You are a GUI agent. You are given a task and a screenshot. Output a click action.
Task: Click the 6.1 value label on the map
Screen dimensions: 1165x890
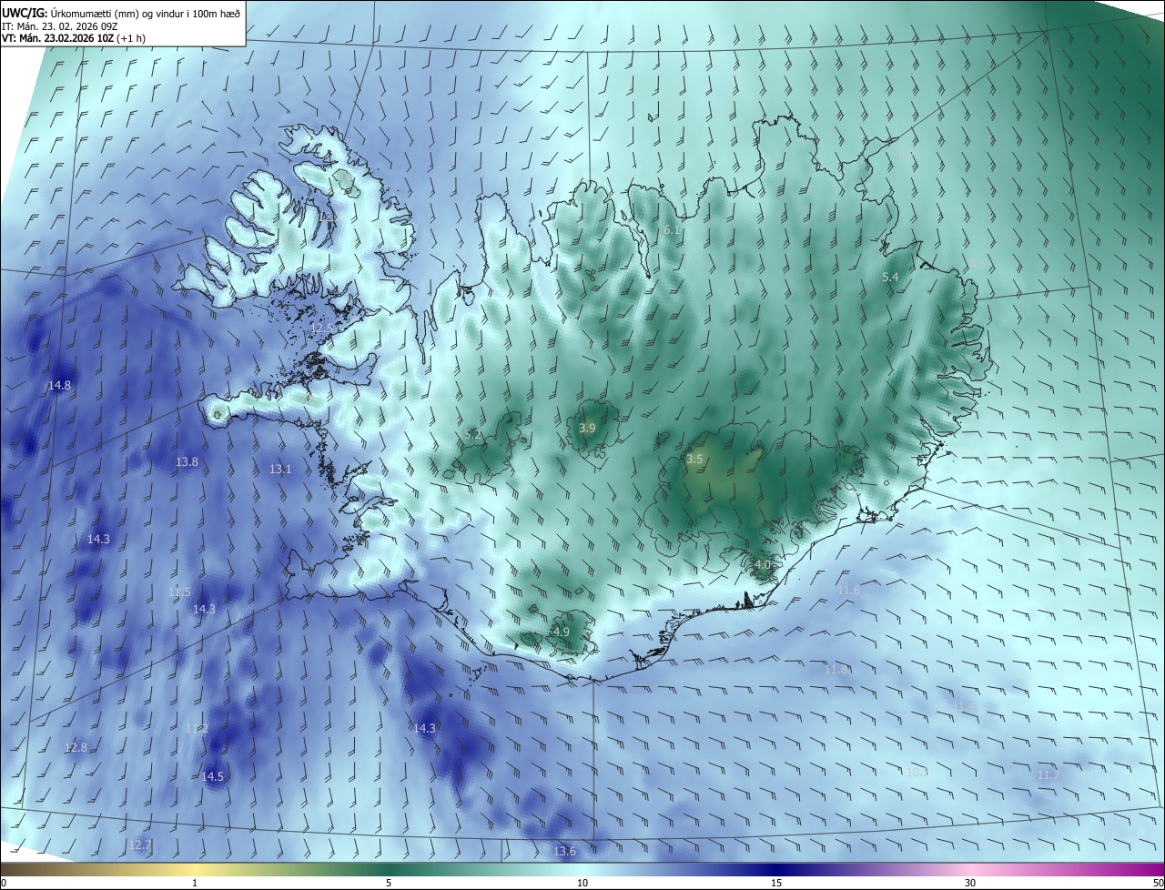pos(673,230)
